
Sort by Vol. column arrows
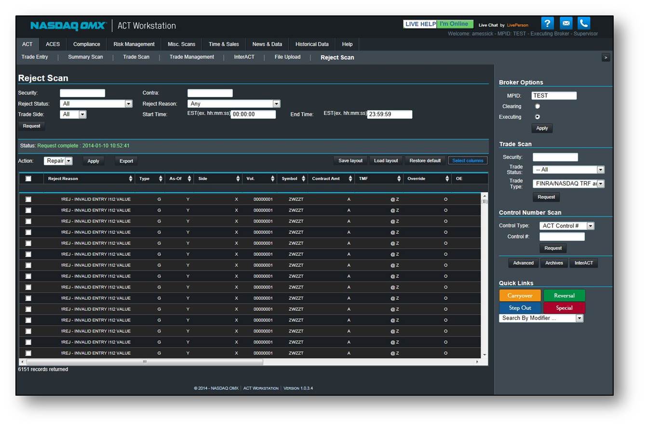(272, 179)
